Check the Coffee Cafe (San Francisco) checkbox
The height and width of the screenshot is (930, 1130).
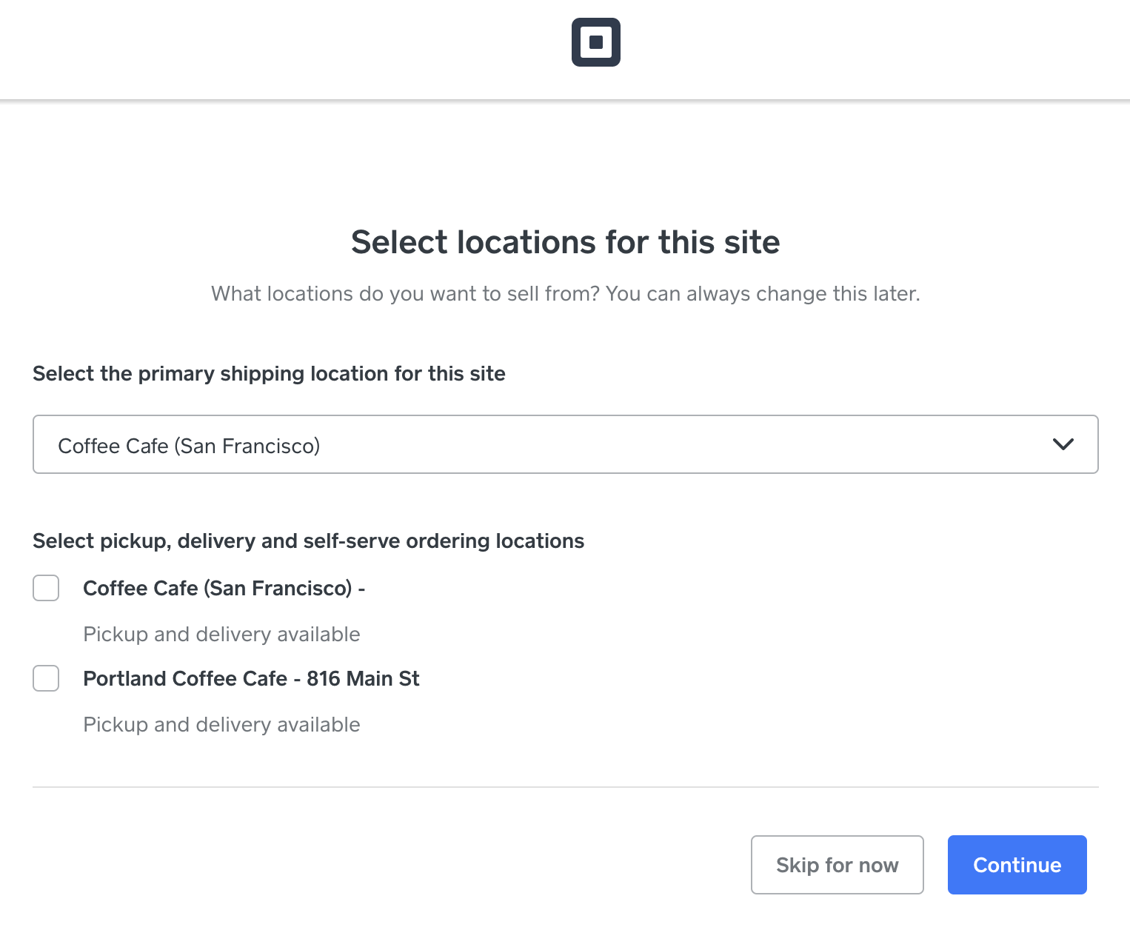click(46, 588)
